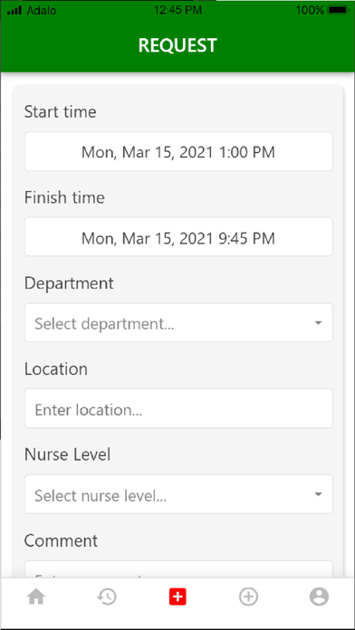Screen dimensions: 355x630
Task: Tap the REQUEST header title
Action: point(177,45)
